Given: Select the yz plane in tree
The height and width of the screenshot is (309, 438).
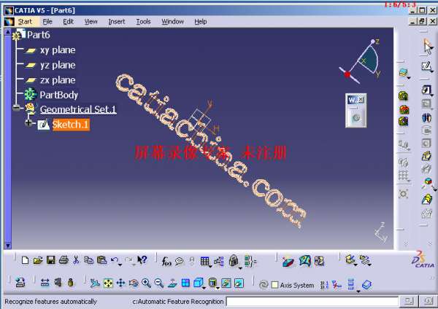Looking at the screenshot, I should click(x=57, y=65).
